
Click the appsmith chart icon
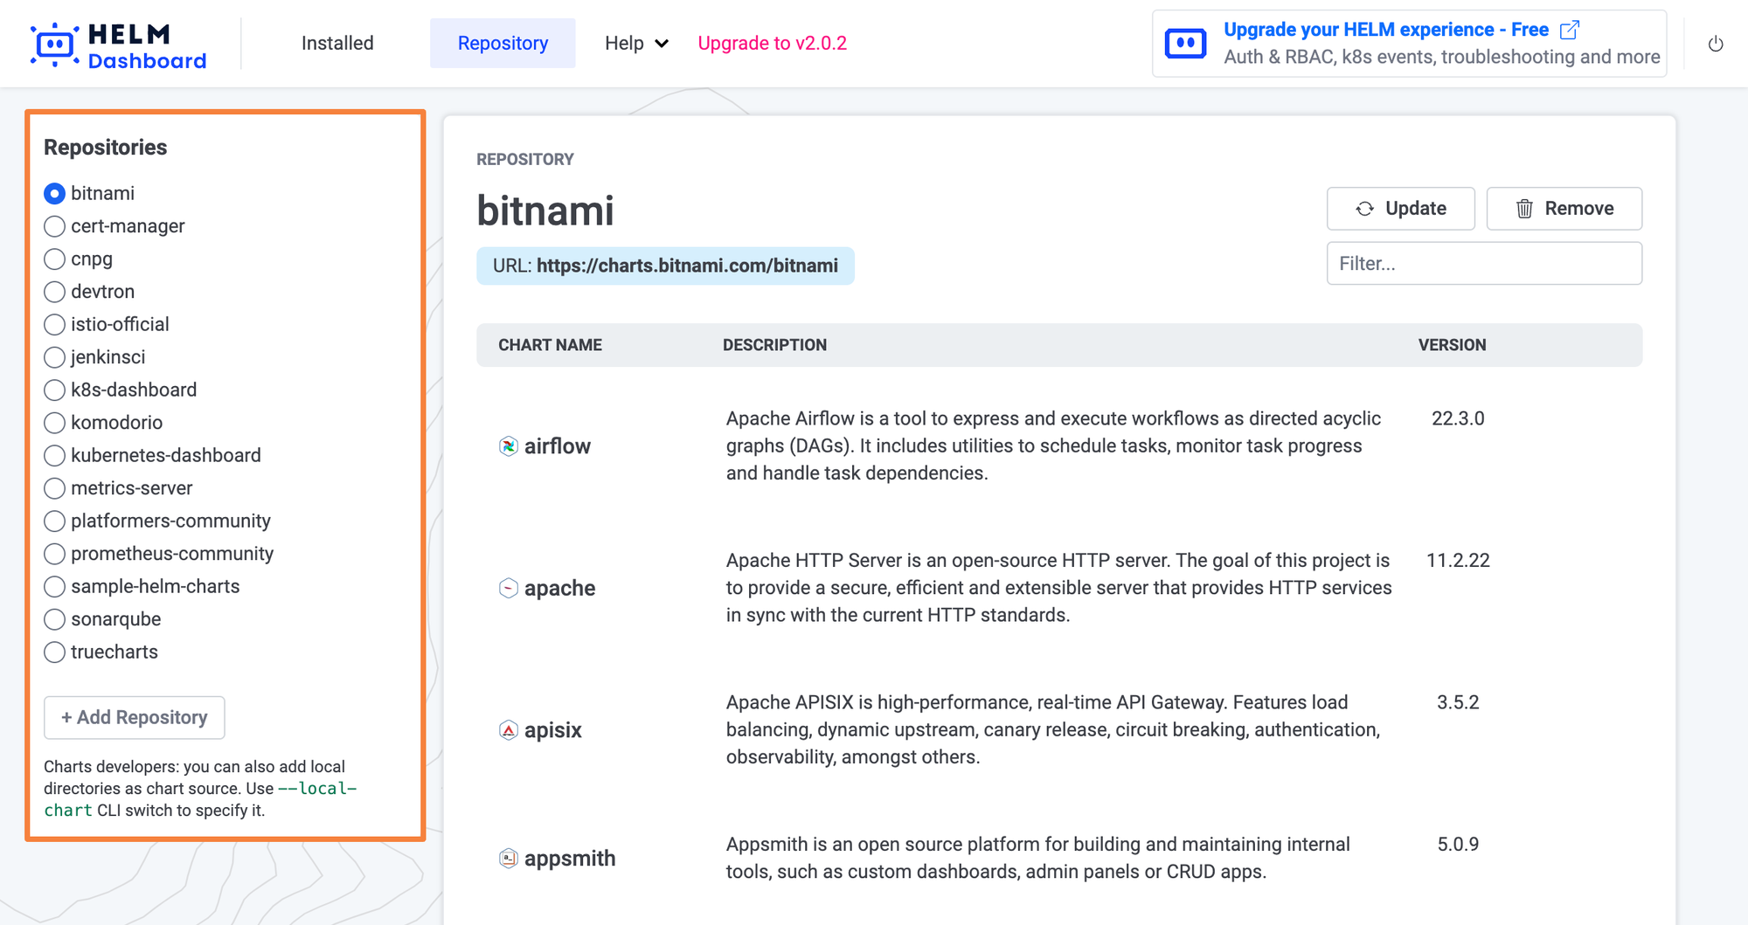pos(509,859)
